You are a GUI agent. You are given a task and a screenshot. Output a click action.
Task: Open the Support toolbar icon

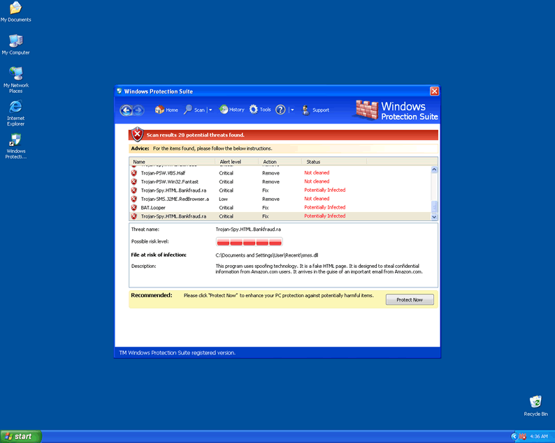(306, 110)
